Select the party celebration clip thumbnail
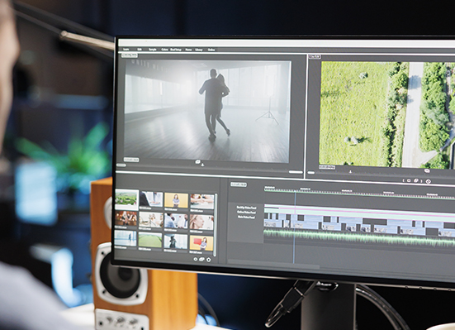This screenshot has width=455, height=330. point(126,218)
